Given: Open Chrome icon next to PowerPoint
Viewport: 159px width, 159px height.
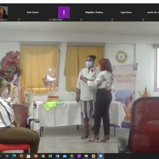Looking at the screenshot, I should 43,156.
